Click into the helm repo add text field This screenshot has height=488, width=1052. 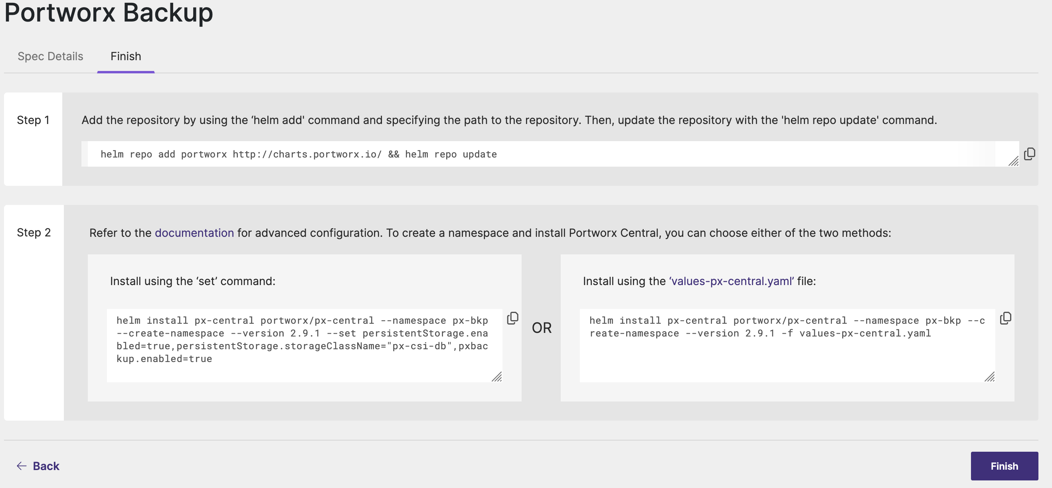pyautogui.click(x=531, y=154)
